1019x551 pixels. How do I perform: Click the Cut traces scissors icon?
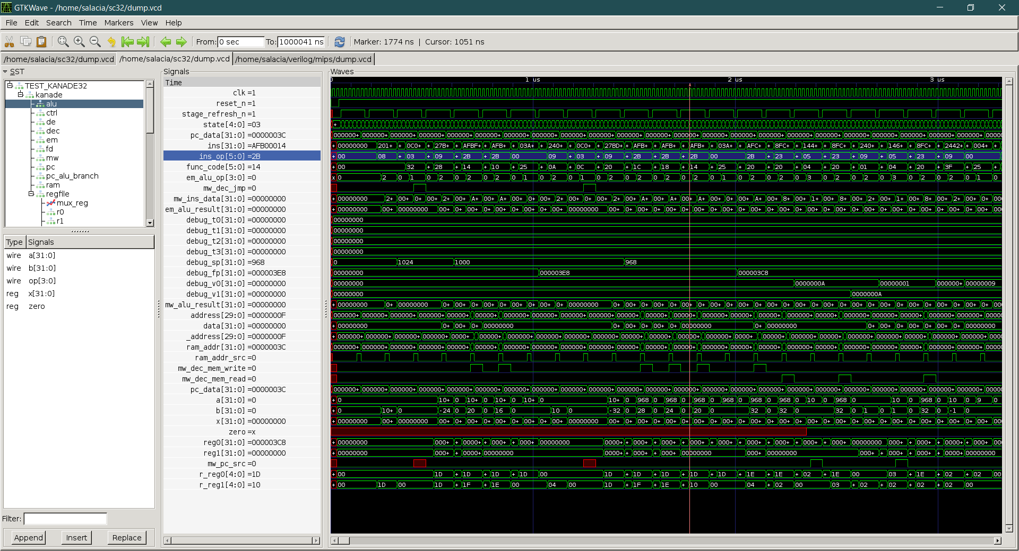click(10, 42)
